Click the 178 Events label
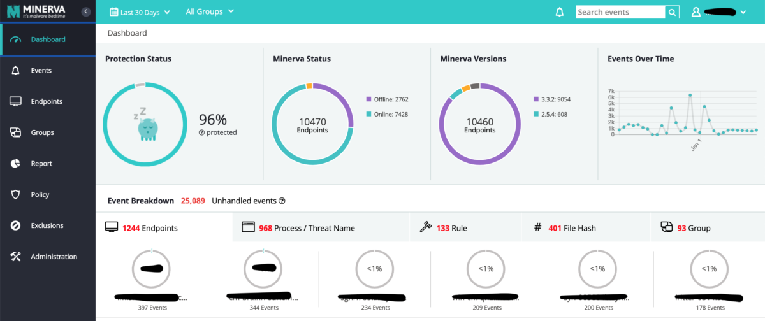Screen dimensions: 765x321 [709, 307]
